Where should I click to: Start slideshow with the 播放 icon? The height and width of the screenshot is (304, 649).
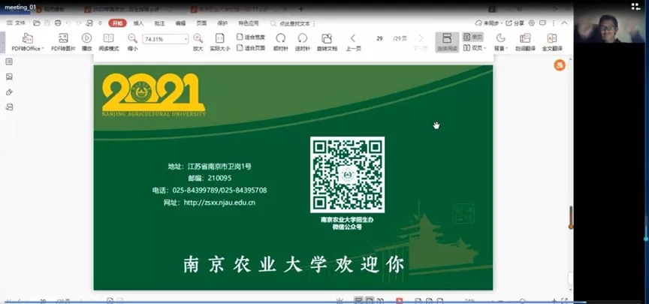pyautogui.click(x=86, y=38)
